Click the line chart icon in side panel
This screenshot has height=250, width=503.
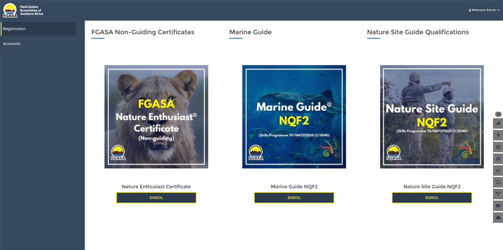[x=498, y=171]
